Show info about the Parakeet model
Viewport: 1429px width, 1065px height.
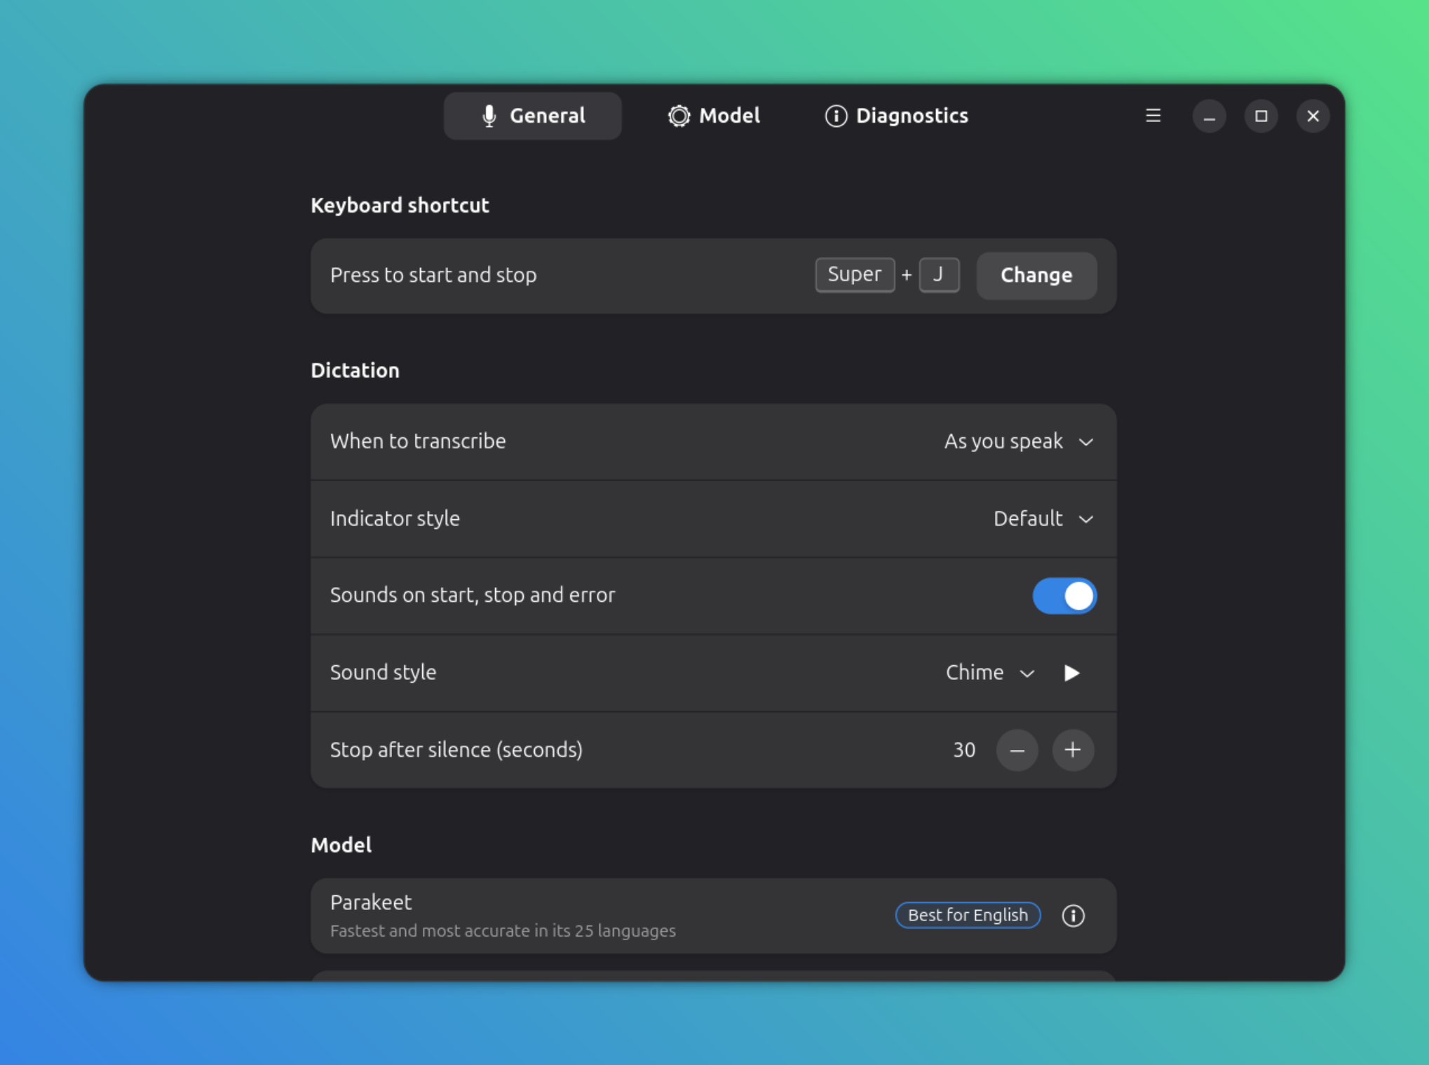1073,916
